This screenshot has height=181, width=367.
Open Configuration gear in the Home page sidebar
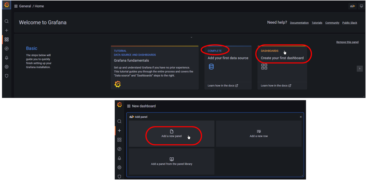click(7, 67)
